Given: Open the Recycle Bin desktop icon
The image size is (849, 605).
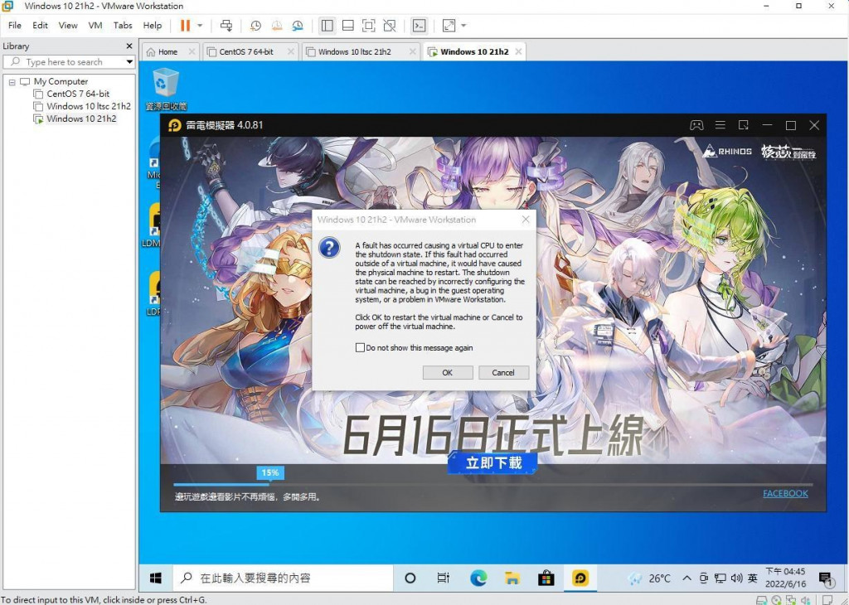Looking at the screenshot, I should (x=166, y=90).
